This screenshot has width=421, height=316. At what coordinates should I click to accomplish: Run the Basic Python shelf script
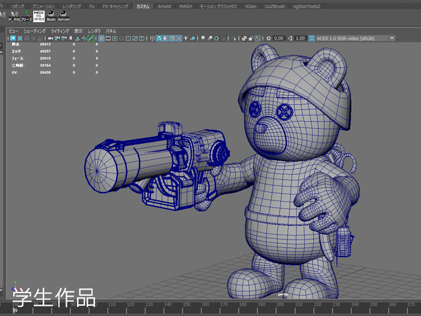coord(51,16)
